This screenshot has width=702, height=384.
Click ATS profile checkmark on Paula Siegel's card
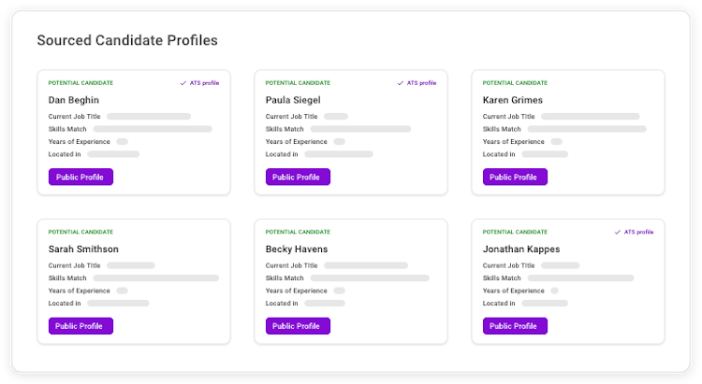click(x=401, y=83)
